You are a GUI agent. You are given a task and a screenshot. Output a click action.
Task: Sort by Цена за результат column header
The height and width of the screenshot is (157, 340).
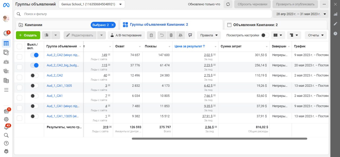190,46
